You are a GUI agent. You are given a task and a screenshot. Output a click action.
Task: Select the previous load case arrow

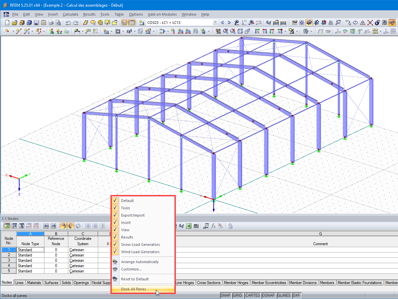coord(222,23)
